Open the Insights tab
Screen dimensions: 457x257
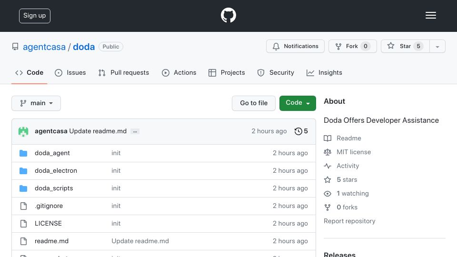[324, 72]
